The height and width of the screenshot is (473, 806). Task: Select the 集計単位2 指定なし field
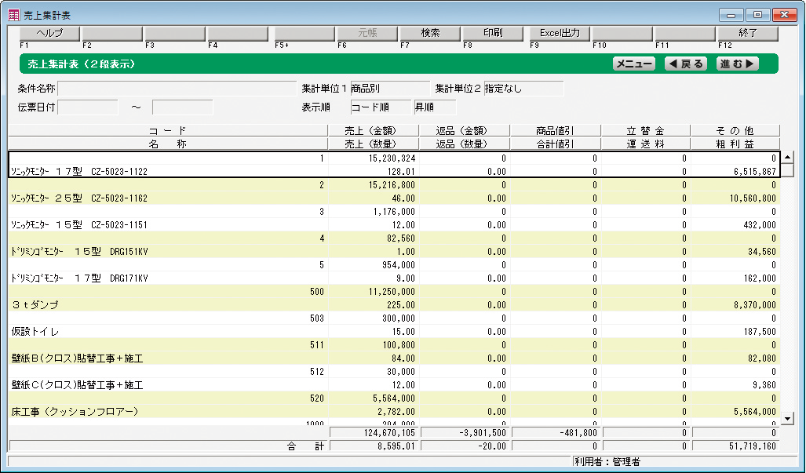(x=523, y=89)
